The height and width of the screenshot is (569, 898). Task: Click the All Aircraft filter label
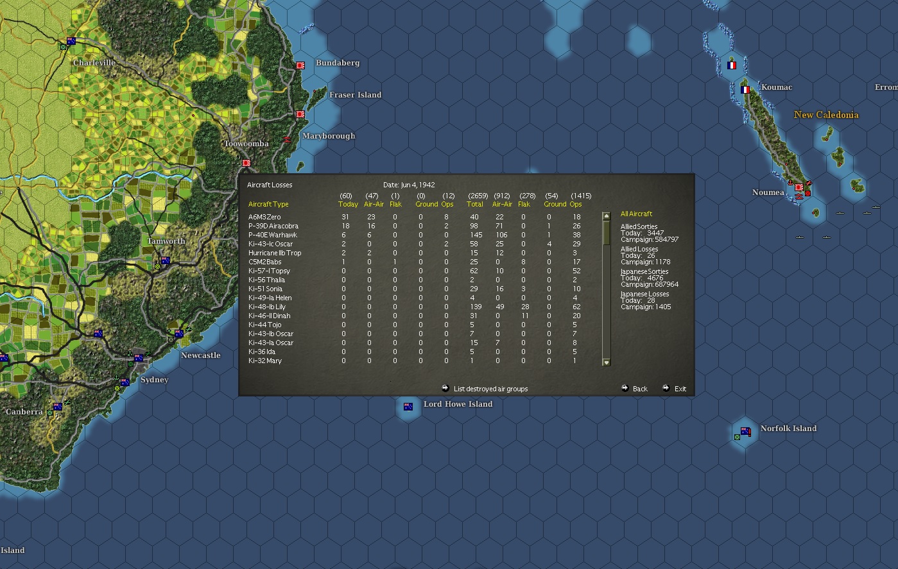coord(636,214)
